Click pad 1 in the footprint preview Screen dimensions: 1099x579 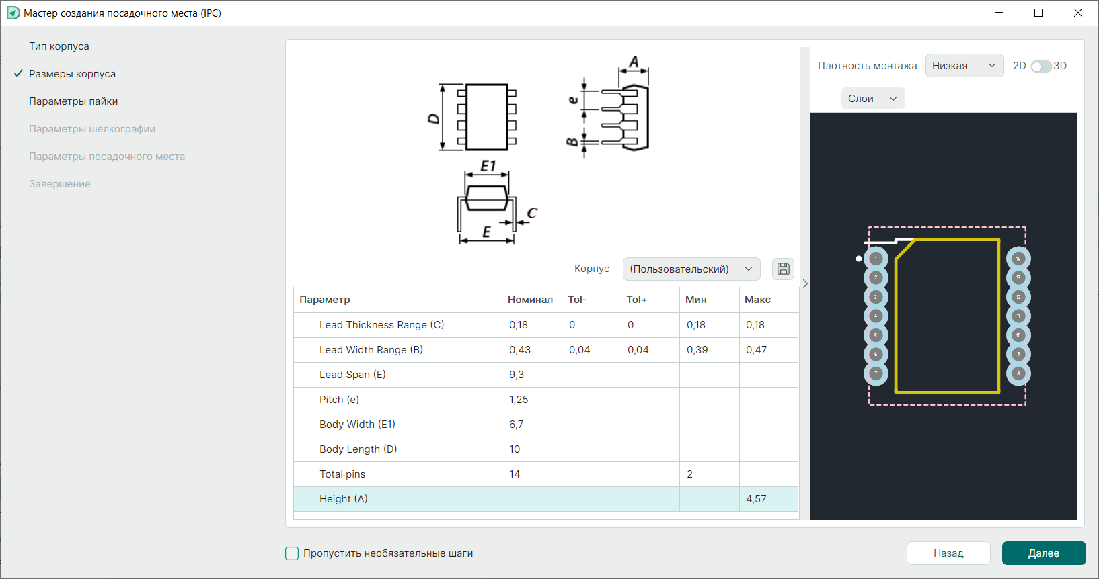click(876, 259)
